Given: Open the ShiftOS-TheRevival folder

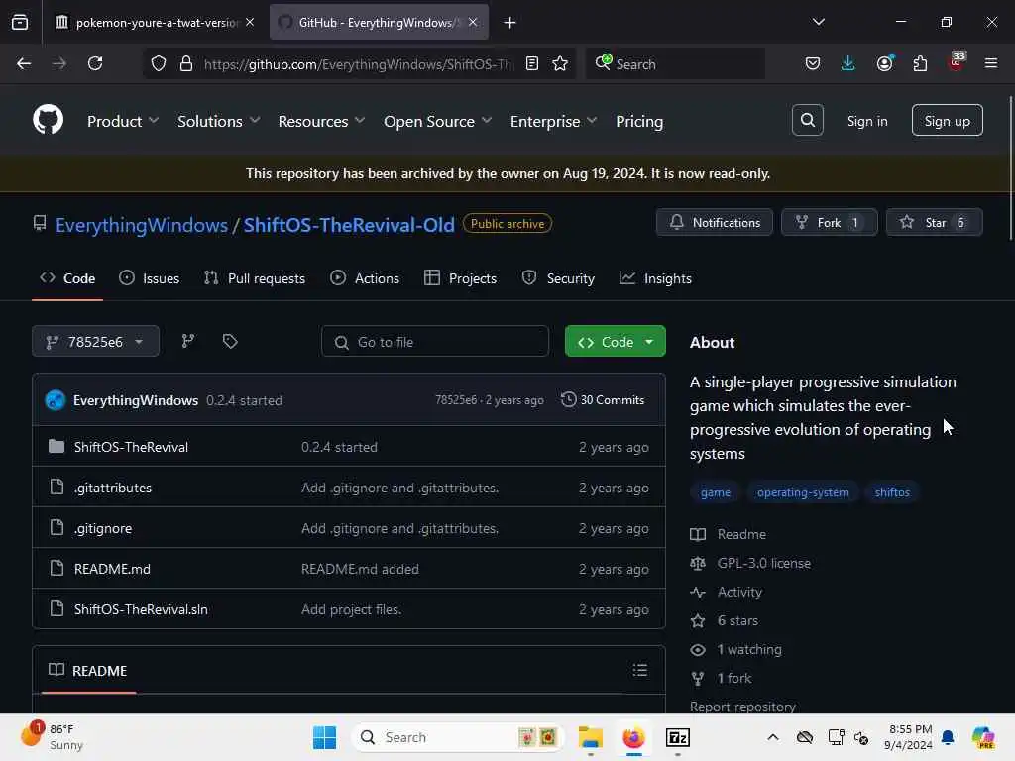Looking at the screenshot, I should tap(131, 447).
